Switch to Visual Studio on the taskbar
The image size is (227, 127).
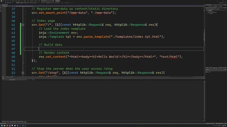pyautogui.click(x=10, y=126)
